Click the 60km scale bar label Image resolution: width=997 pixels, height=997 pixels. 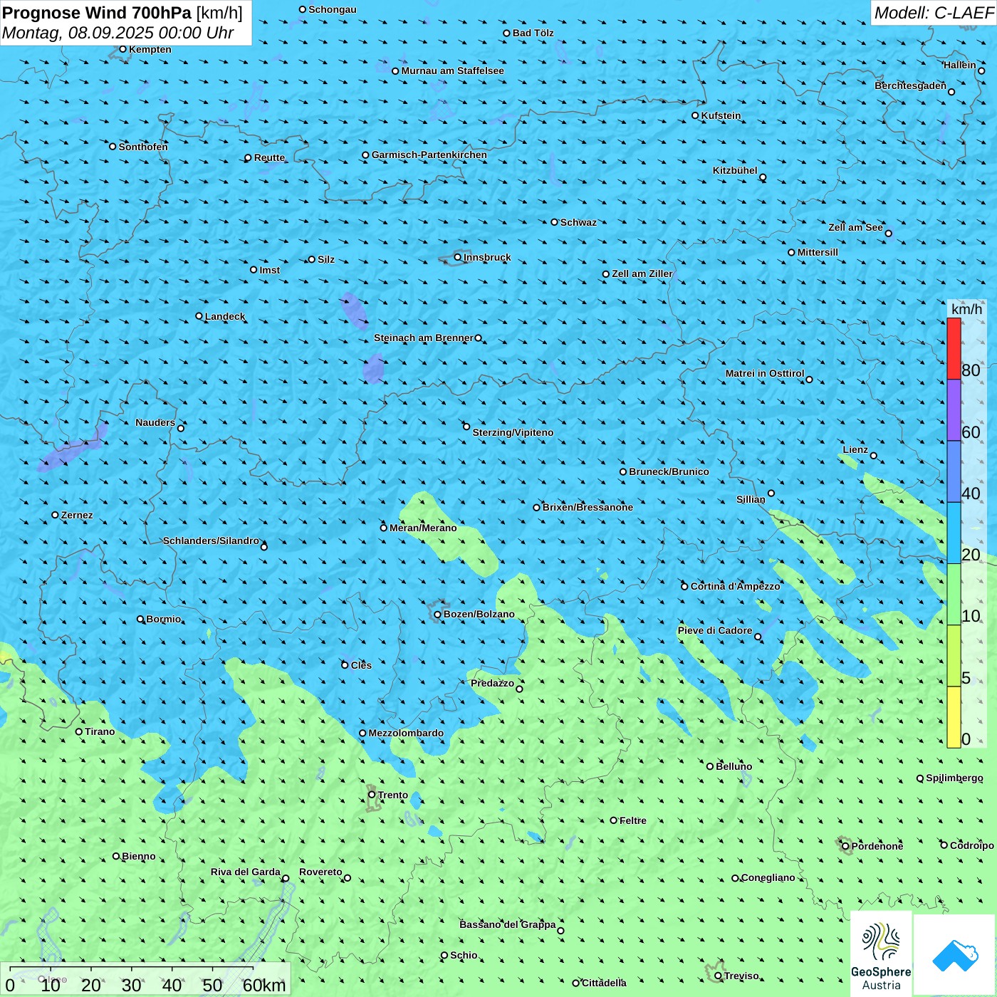tap(264, 985)
